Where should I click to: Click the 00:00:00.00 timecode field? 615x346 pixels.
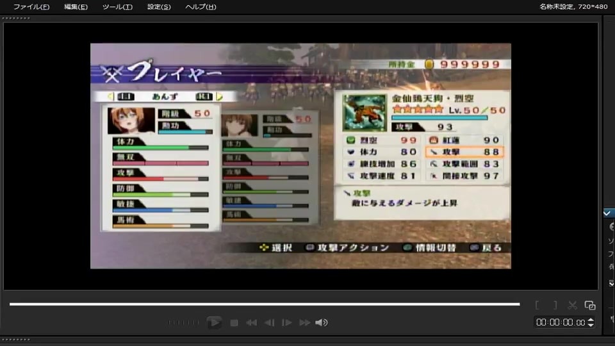click(x=561, y=322)
